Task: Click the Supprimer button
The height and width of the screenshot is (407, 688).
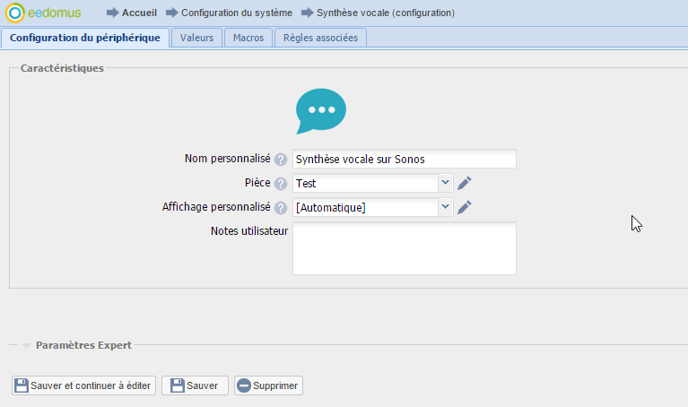Action: click(268, 385)
